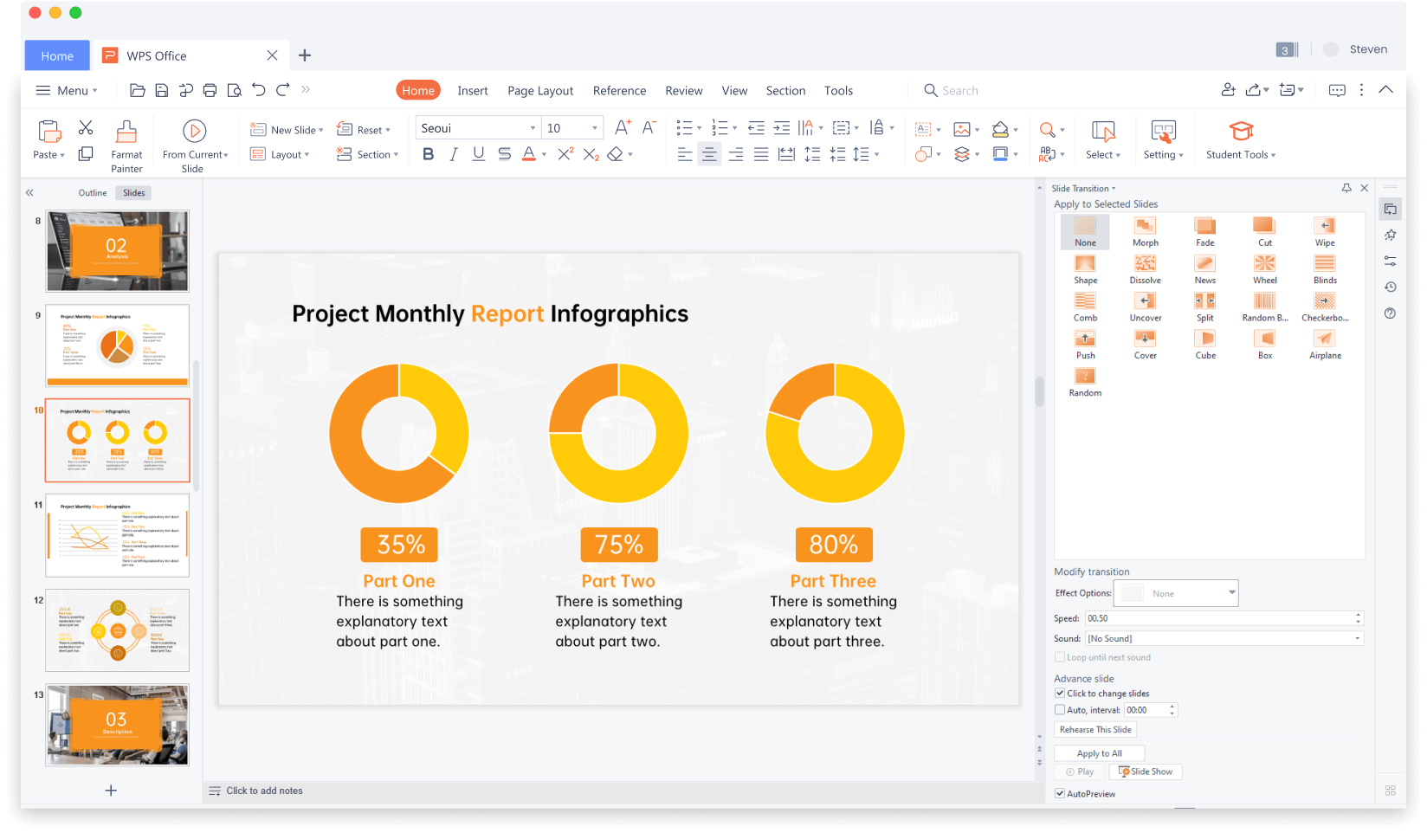Image resolution: width=1427 pixels, height=833 pixels.
Task: Apply strikethrough formatting
Action: tap(504, 154)
